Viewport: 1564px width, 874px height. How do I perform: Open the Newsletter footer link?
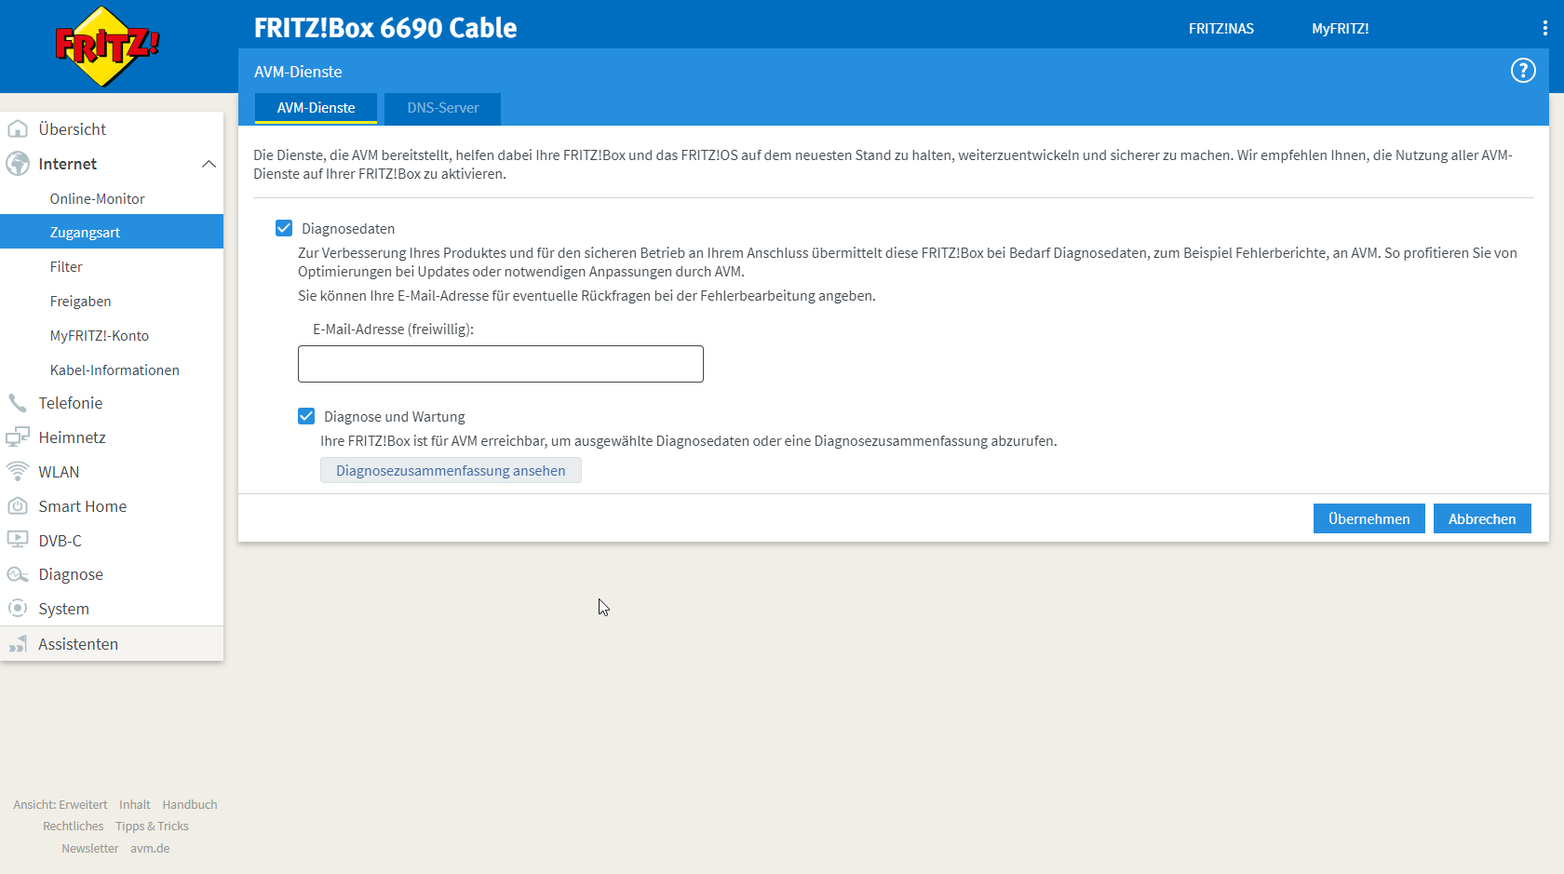click(x=90, y=848)
